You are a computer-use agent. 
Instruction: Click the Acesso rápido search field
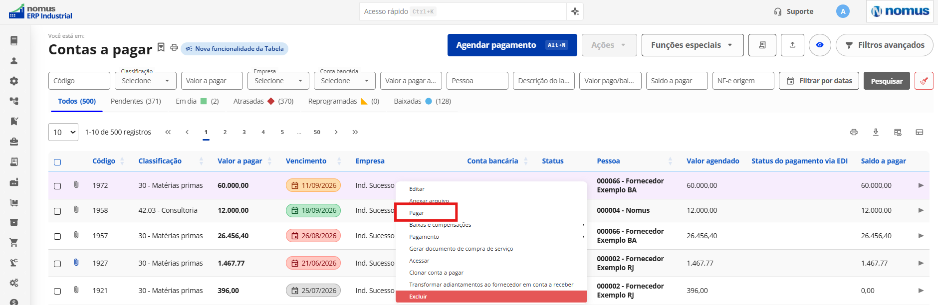[x=463, y=11]
